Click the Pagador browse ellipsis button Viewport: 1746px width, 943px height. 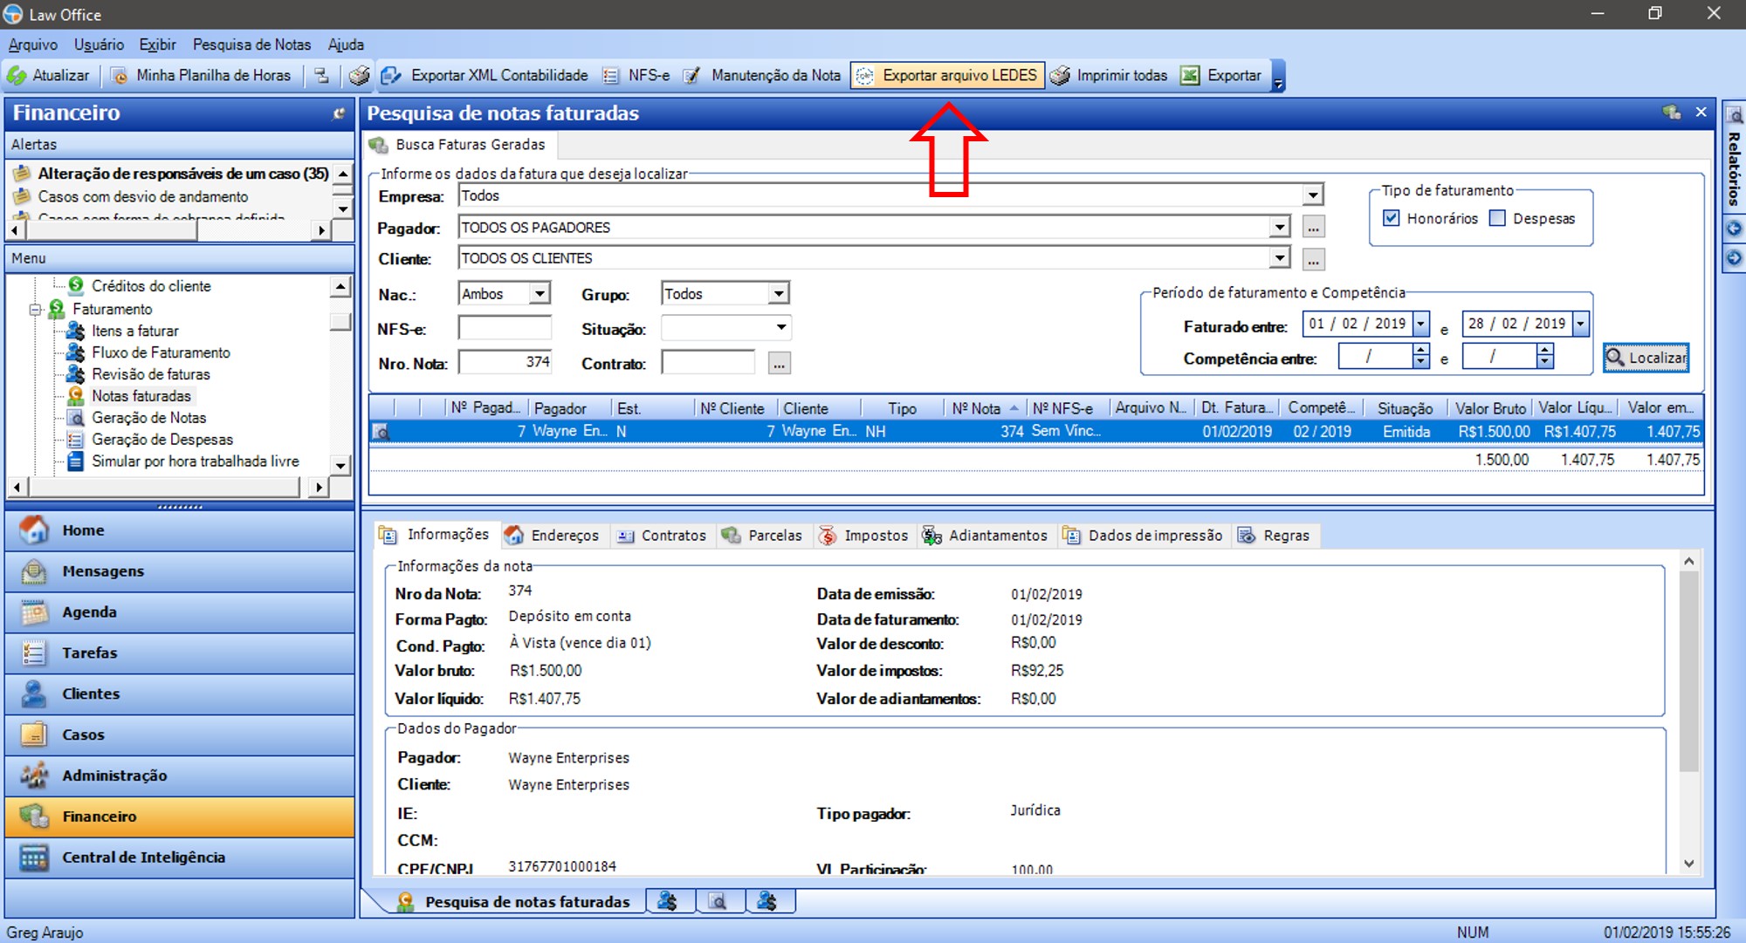(1313, 228)
